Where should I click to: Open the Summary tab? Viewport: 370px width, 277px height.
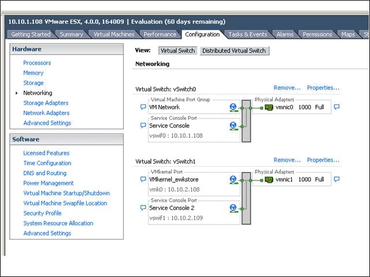coord(72,35)
